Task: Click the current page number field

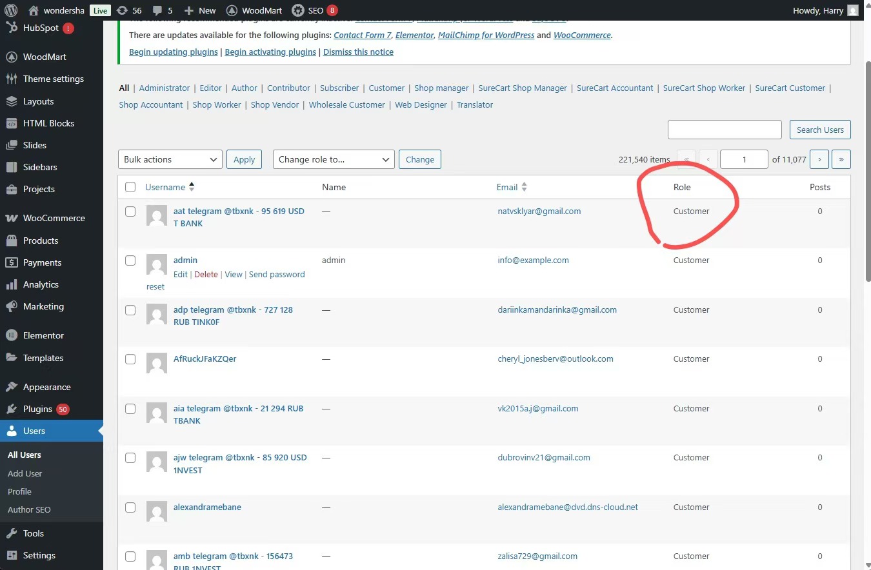Action: (744, 159)
